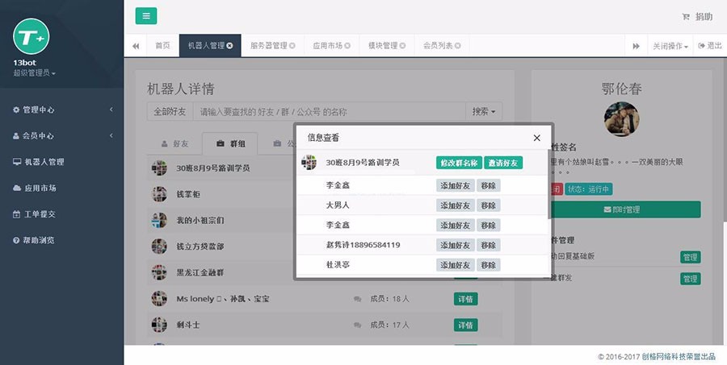Click 状态:运行中 status badge
The height and width of the screenshot is (365, 727).
click(589, 189)
